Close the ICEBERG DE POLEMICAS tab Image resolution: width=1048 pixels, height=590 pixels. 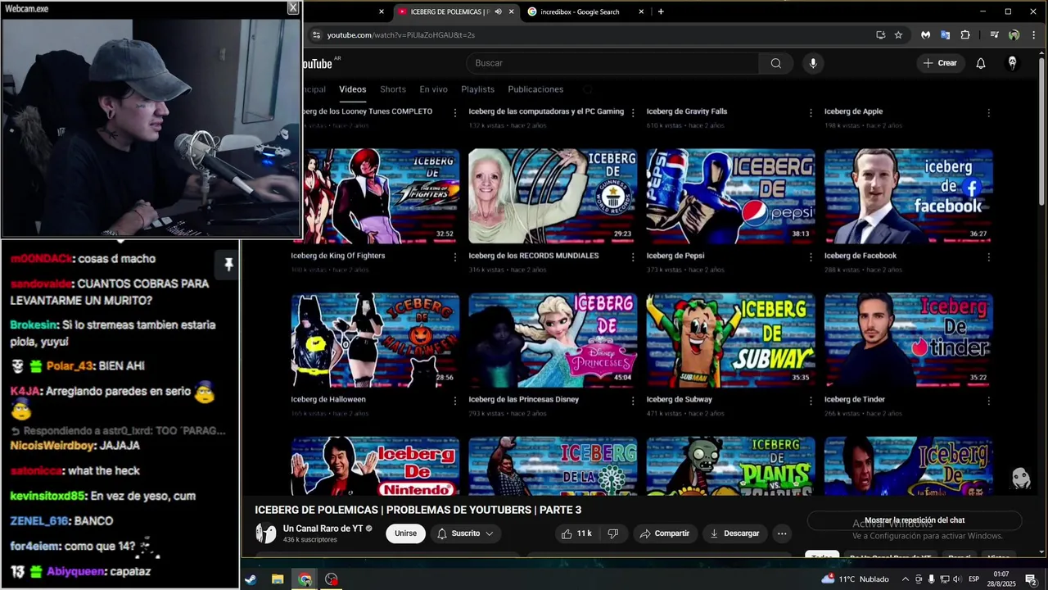pyautogui.click(x=512, y=11)
